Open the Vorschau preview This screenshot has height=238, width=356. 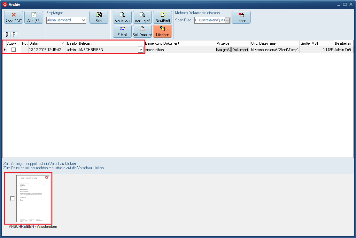(122, 17)
